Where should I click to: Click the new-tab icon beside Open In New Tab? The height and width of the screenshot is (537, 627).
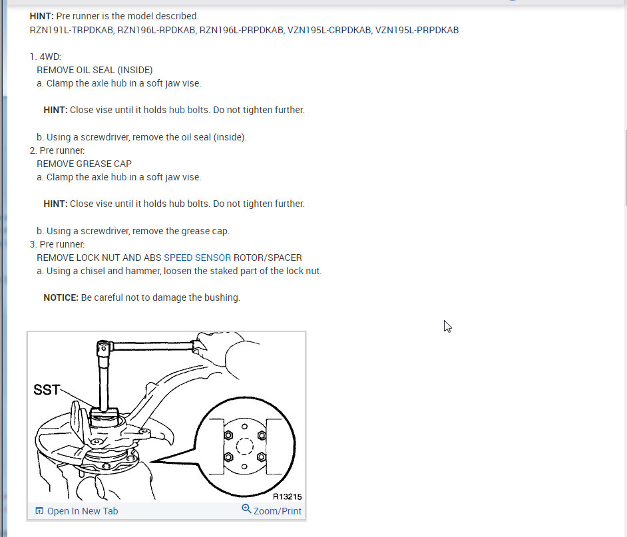pos(39,510)
